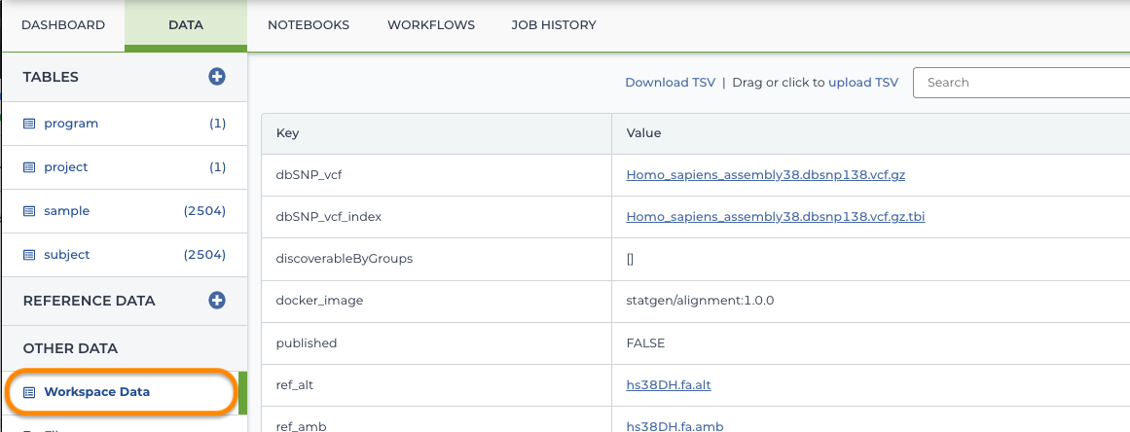This screenshot has height=432, width=1130.
Task: Select the dbSNP_vcf_index key cell
Action: pyautogui.click(x=437, y=217)
